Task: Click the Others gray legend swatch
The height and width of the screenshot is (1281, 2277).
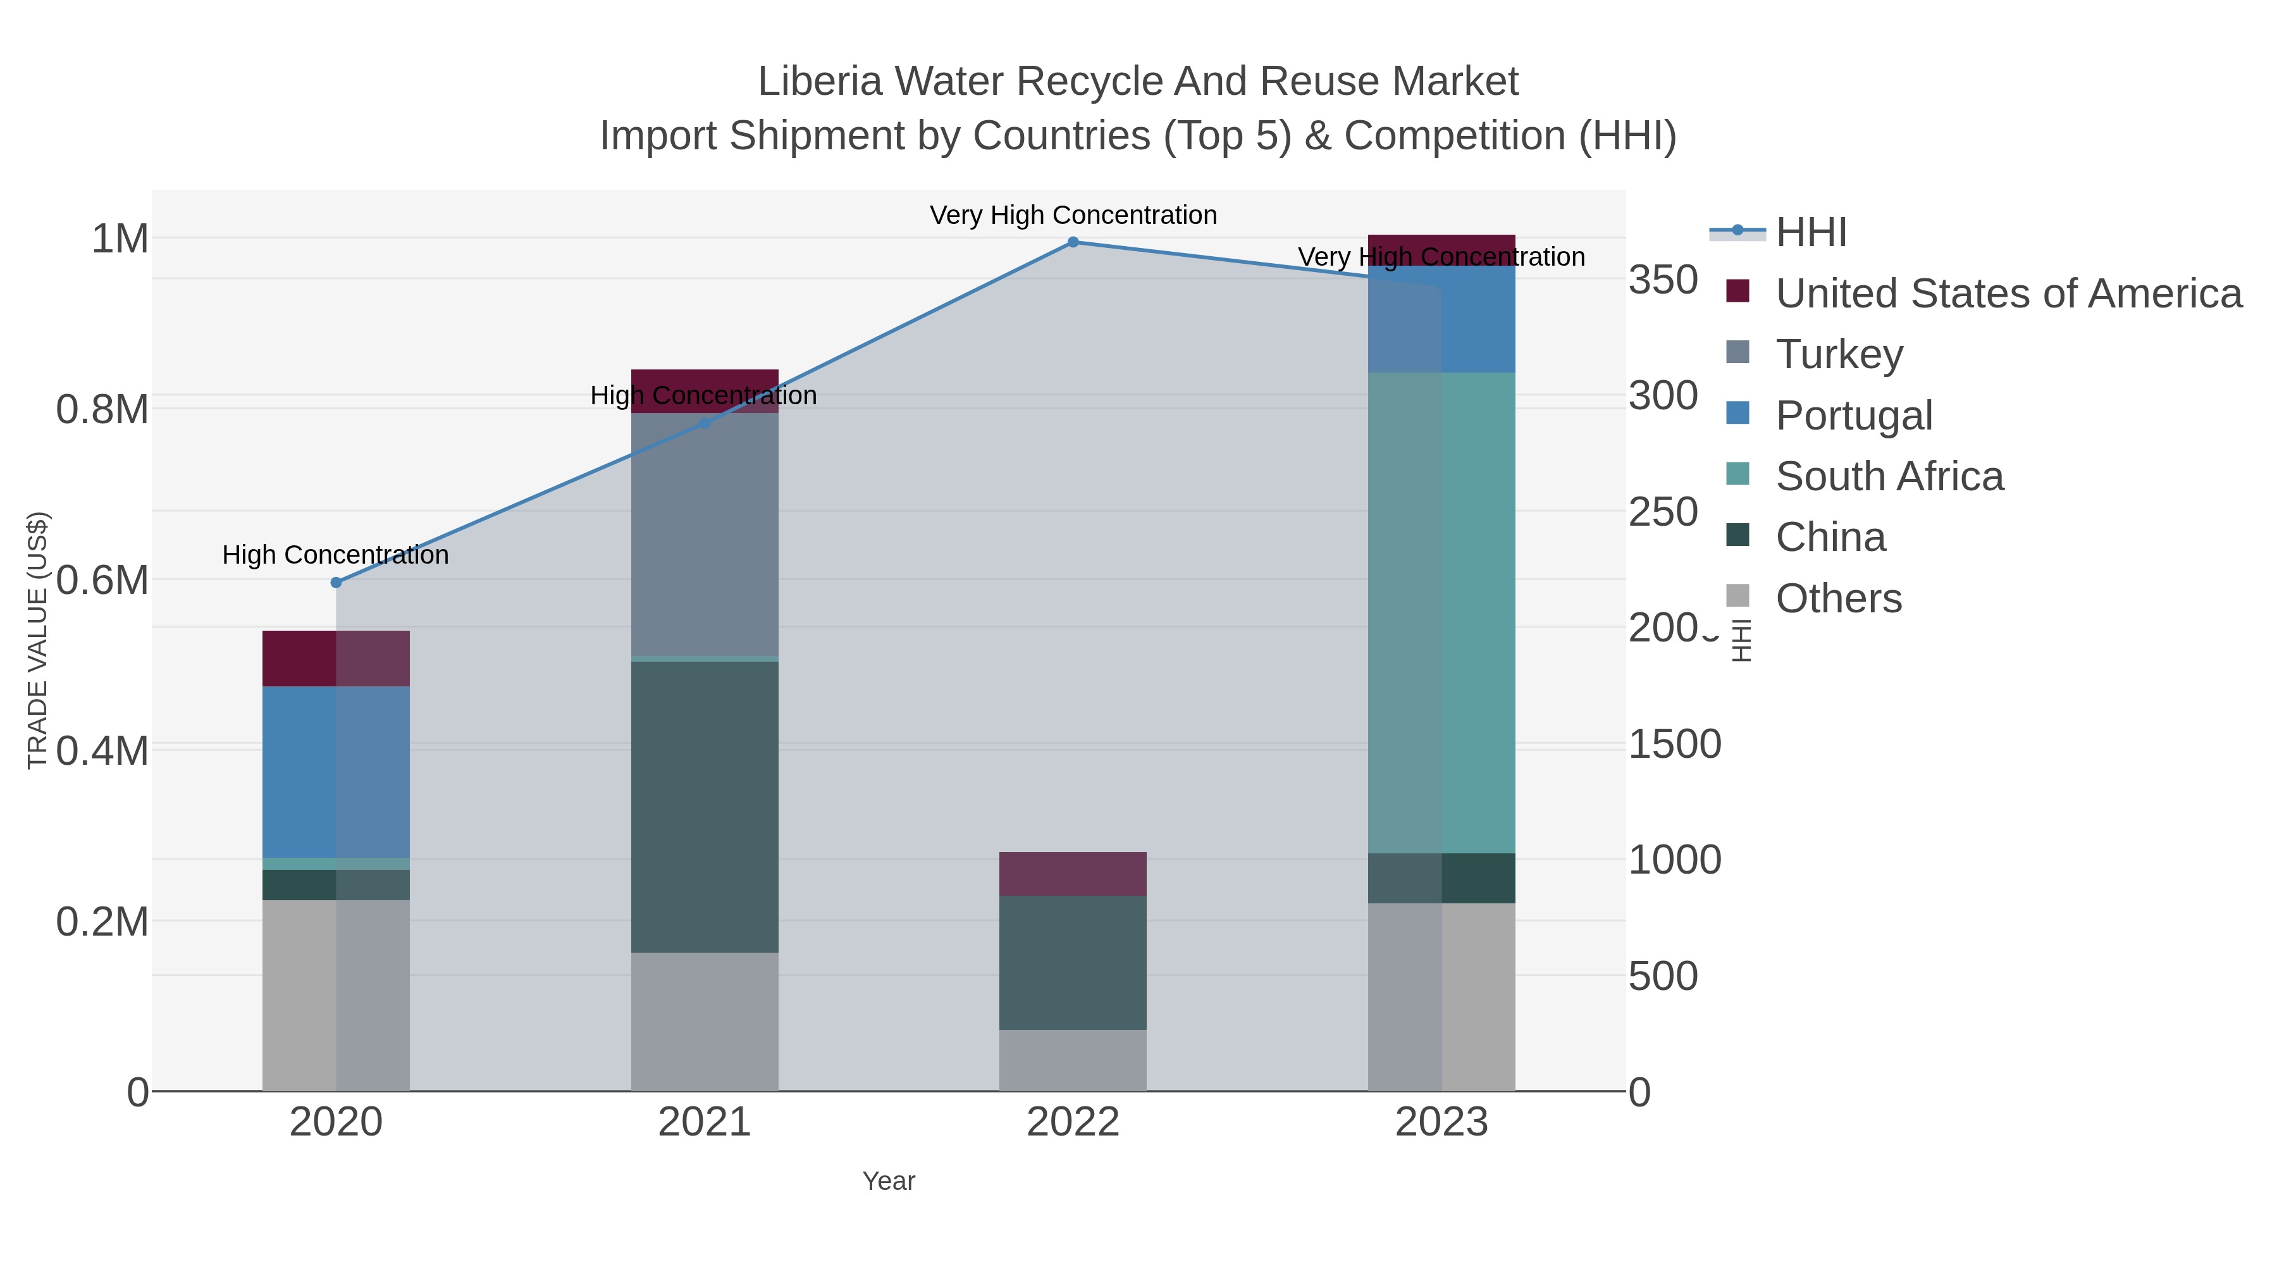Action: click(x=1738, y=596)
